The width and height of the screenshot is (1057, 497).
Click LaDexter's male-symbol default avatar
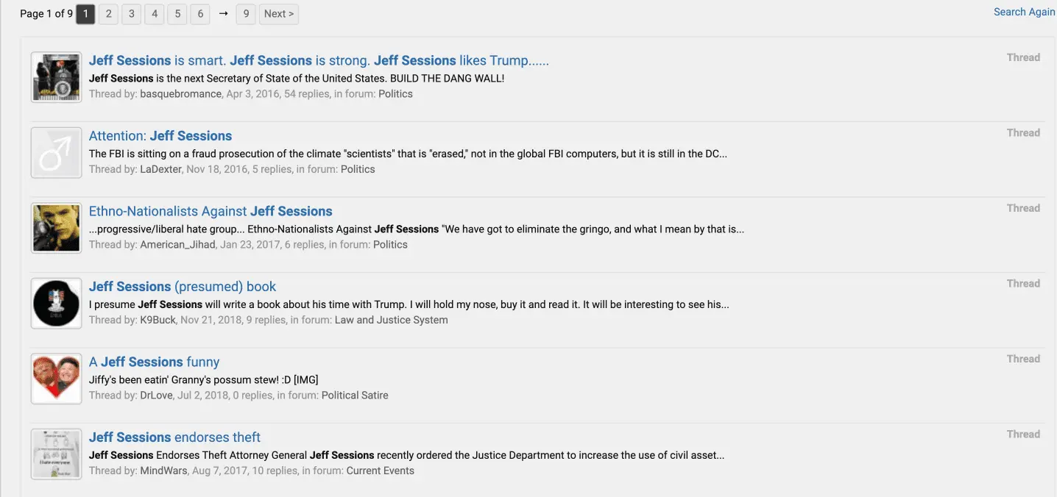click(x=56, y=153)
